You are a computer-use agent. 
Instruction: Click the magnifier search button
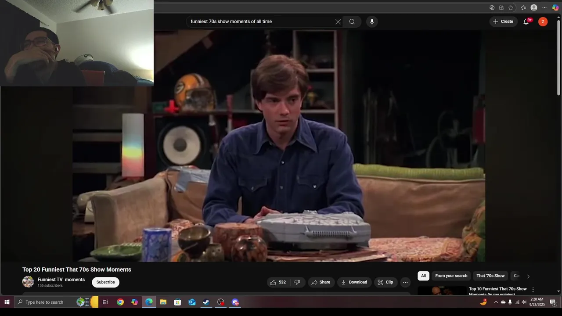click(x=352, y=22)
